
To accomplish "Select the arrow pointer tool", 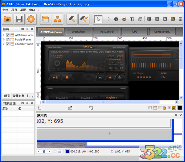I will tap(99, 19).
